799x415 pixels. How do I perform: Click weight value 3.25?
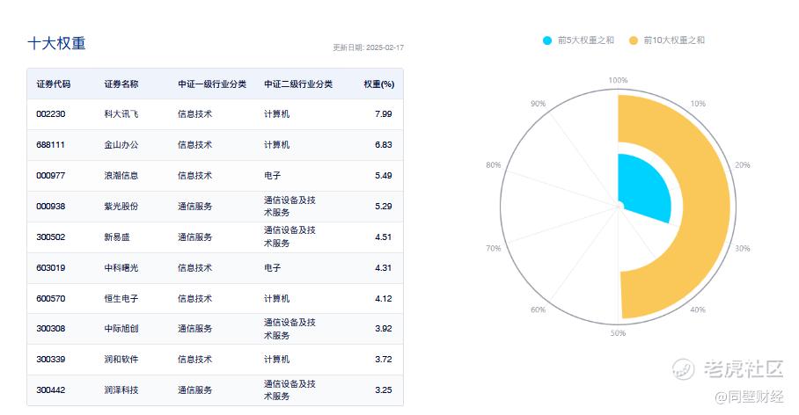383,390
